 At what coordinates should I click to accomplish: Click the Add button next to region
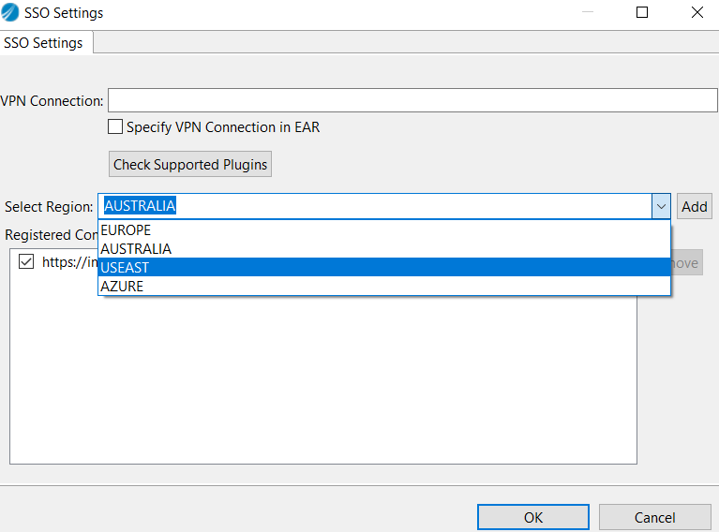click(x=695, y=206)
